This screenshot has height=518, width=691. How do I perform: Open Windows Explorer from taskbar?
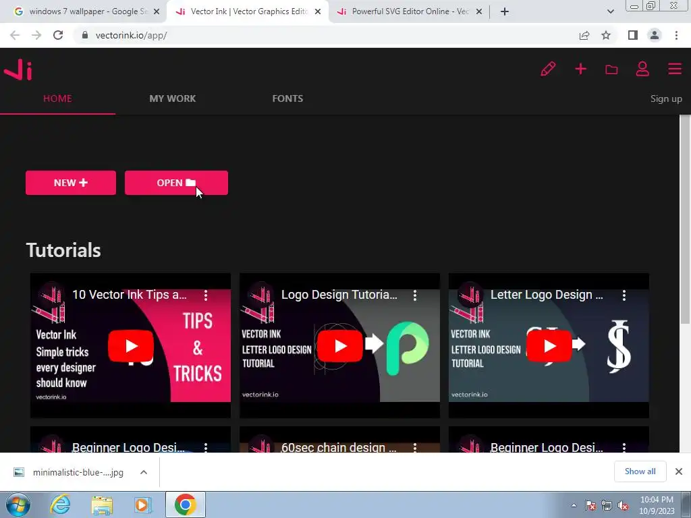102,505
